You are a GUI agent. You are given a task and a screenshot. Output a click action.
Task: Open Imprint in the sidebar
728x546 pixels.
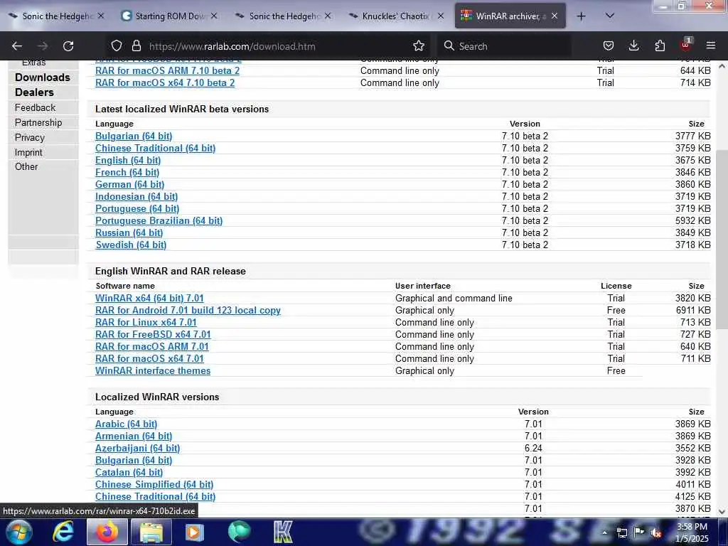click(28, 152)
